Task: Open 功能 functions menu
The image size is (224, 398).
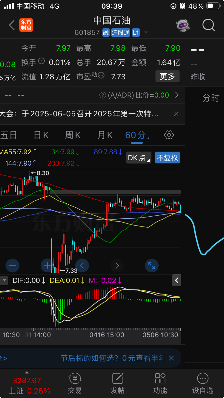Action: click(160, 383)
